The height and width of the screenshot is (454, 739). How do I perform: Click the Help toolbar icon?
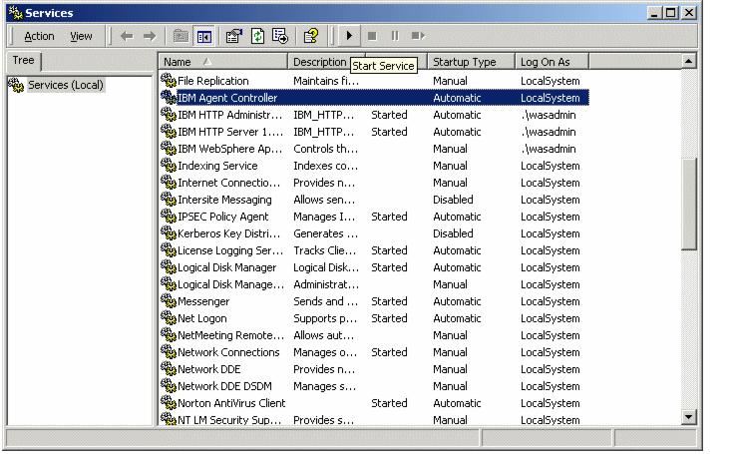[x=310, y=36]
